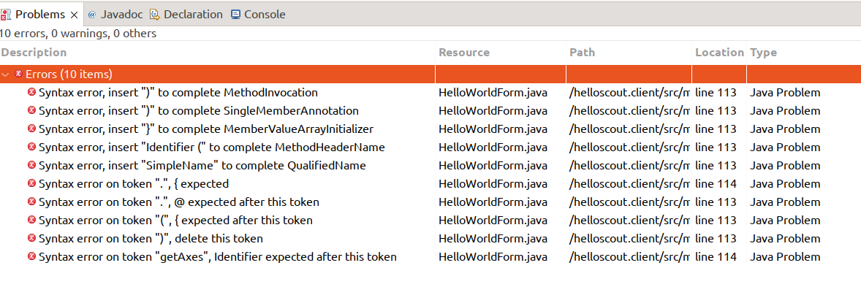Click 'line 114' in getAxes row
The height and width of the screenshot is (287, 861).
(x=716, y=257)
